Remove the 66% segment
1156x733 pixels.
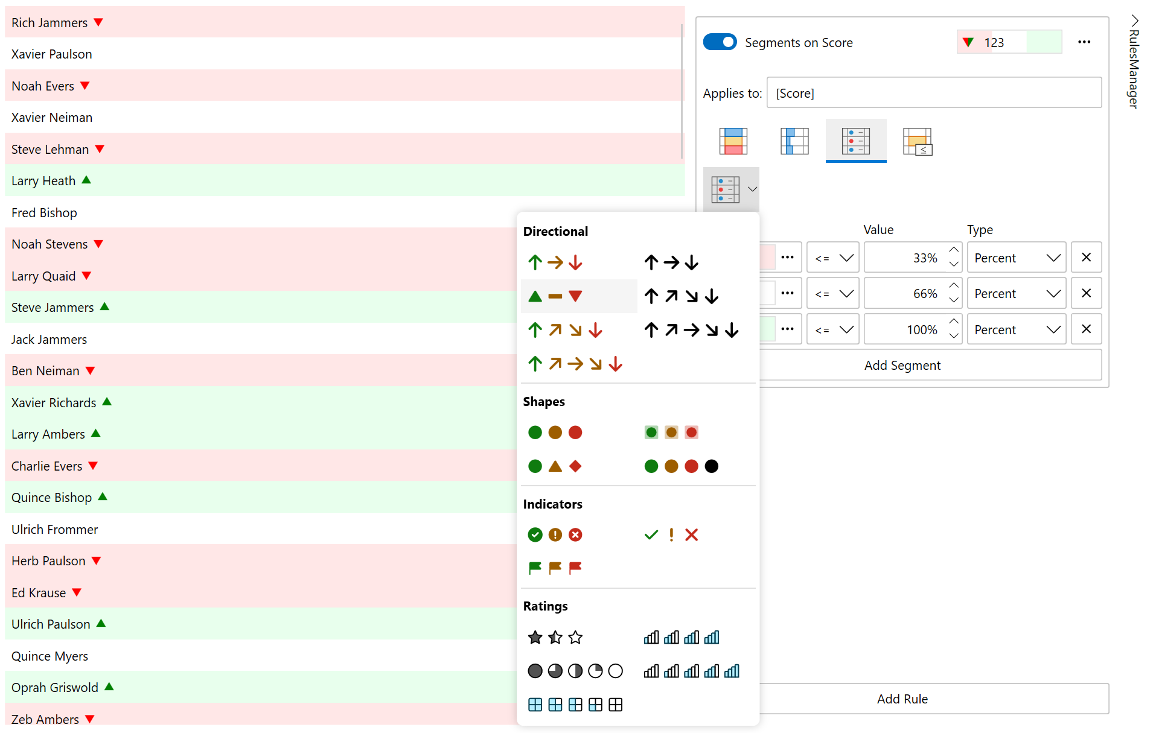pos(1086,293)
